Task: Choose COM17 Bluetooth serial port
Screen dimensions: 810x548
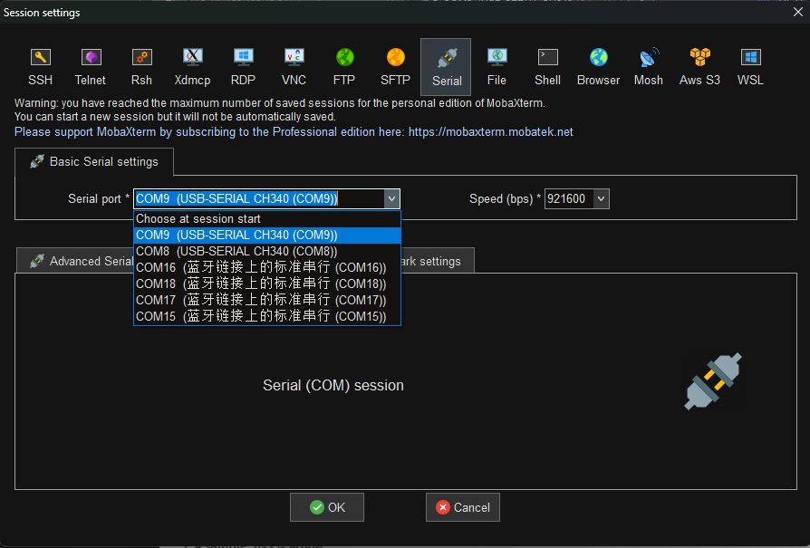Action: [x=267, y=300]
